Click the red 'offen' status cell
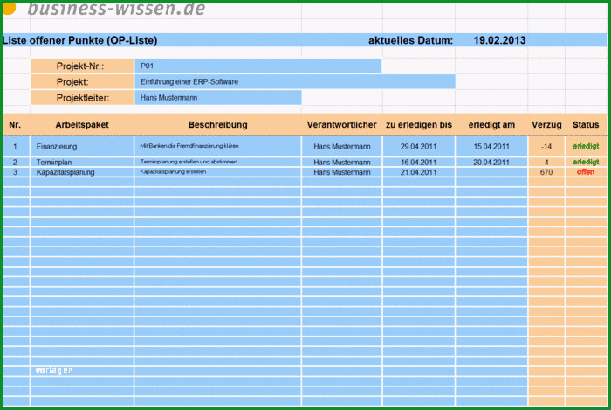 (x=586, y=172)
